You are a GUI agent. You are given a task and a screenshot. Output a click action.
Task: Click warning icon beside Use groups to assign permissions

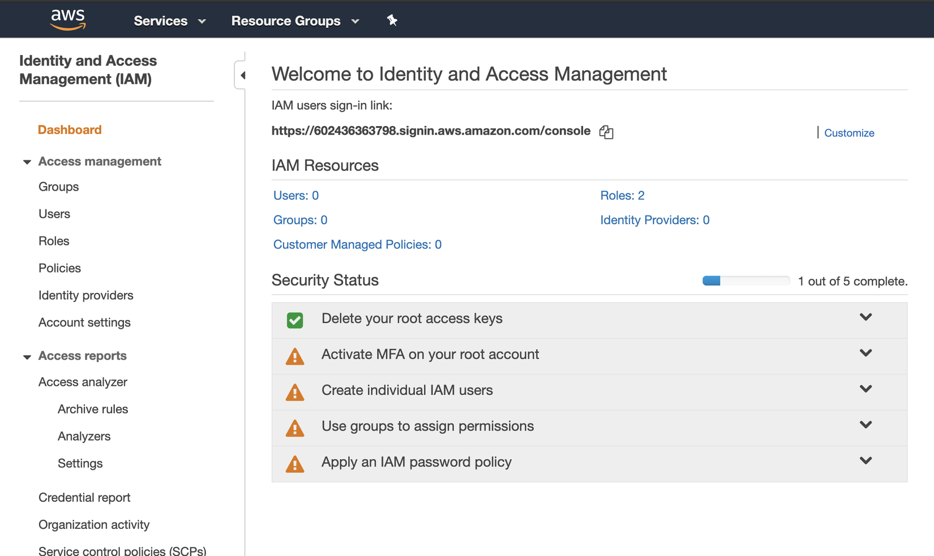coord(295,428)
